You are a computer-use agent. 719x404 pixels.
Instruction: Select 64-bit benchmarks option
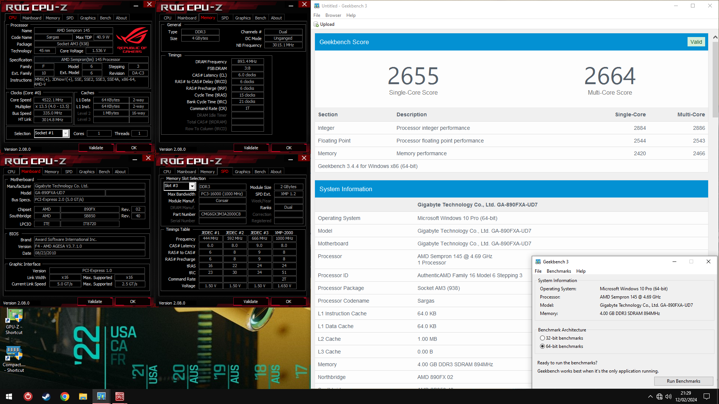tap(542, 346)
